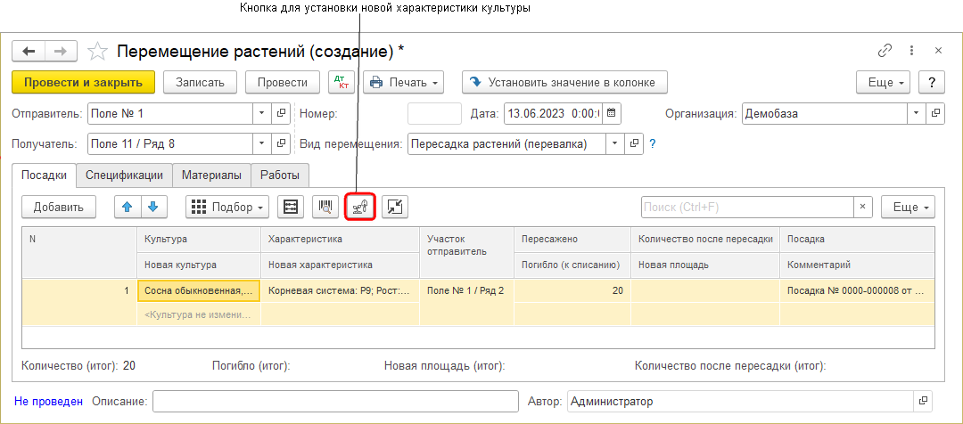Click the set new crop characteristic icon
This screenshot has height=424, width=963.
pos(360,207)
